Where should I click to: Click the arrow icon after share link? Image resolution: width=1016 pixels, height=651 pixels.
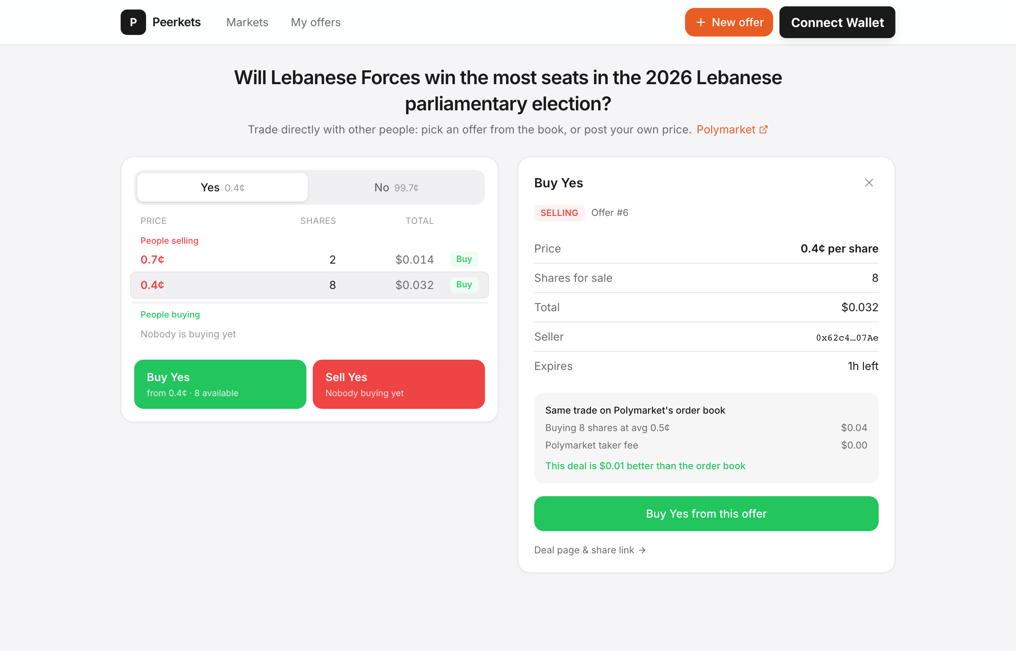point(642,550)
